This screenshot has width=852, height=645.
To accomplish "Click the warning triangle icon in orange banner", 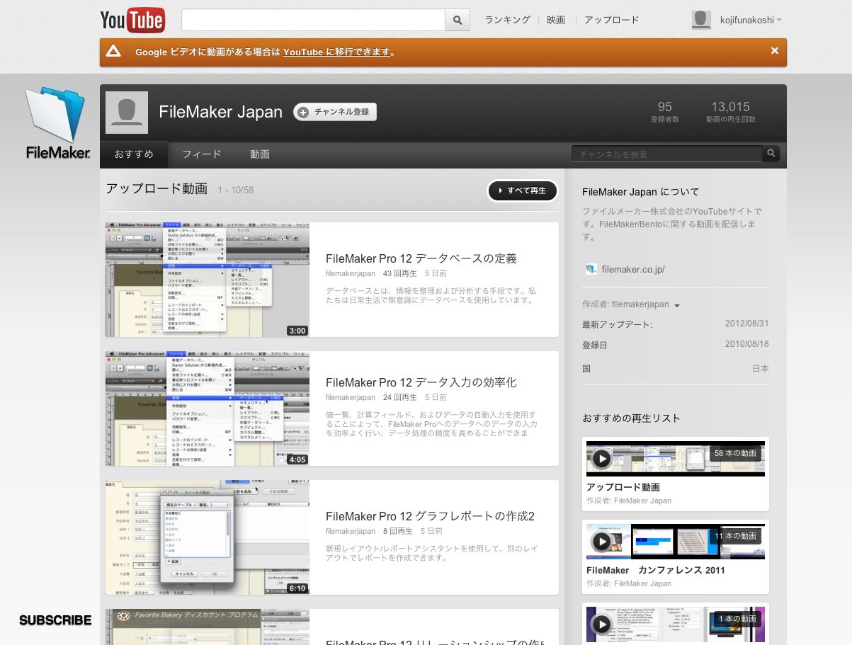I will (x=113, y=51).
